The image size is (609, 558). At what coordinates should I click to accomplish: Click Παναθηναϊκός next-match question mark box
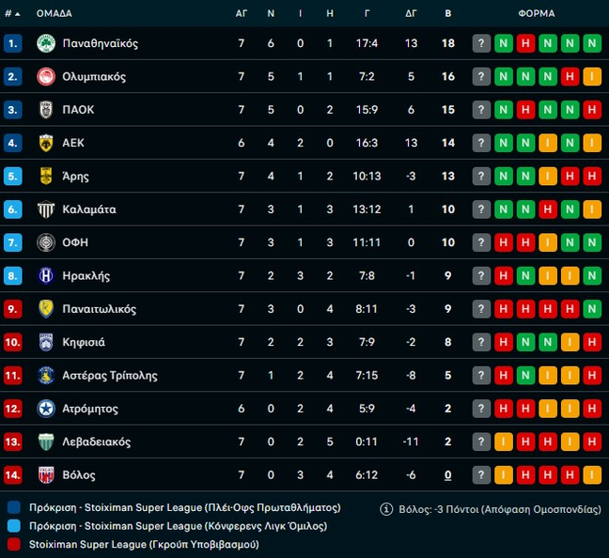click(481, 43)
